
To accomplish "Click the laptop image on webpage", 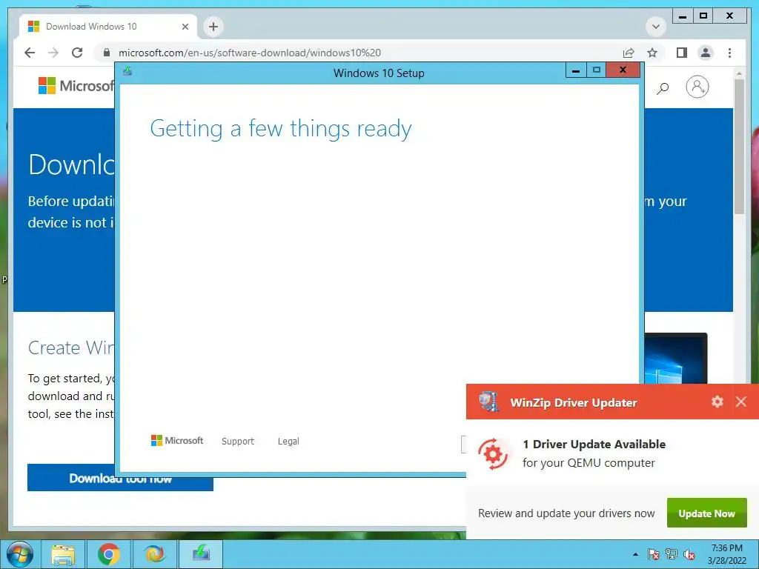I will click(676, 358).
